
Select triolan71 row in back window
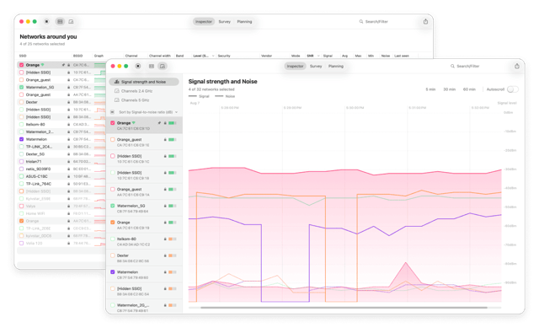pos(61,161)
